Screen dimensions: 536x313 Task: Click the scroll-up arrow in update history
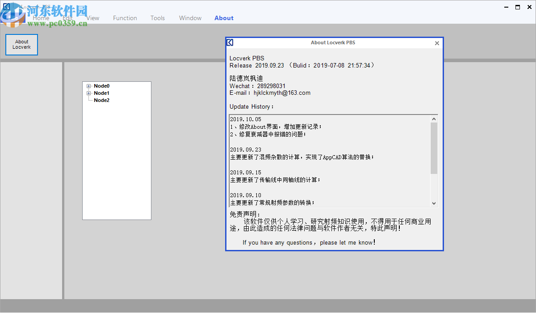434,118
